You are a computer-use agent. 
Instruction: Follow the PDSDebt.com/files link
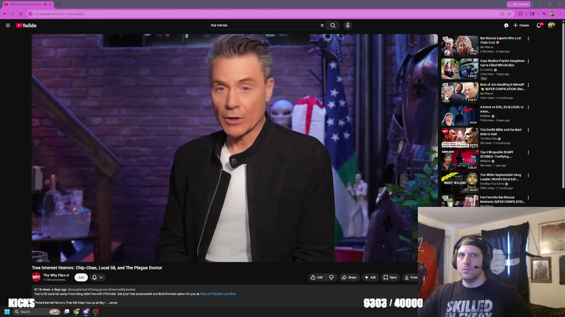tap(218, 294)
